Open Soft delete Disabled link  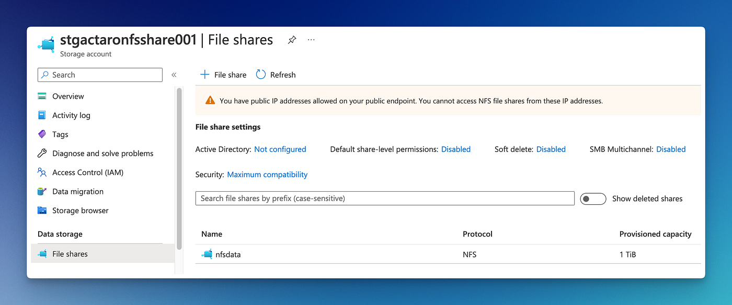pos(551,149)
